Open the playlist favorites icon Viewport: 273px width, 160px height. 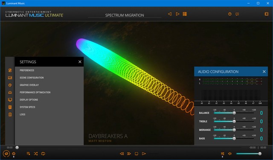click(29, 154)
